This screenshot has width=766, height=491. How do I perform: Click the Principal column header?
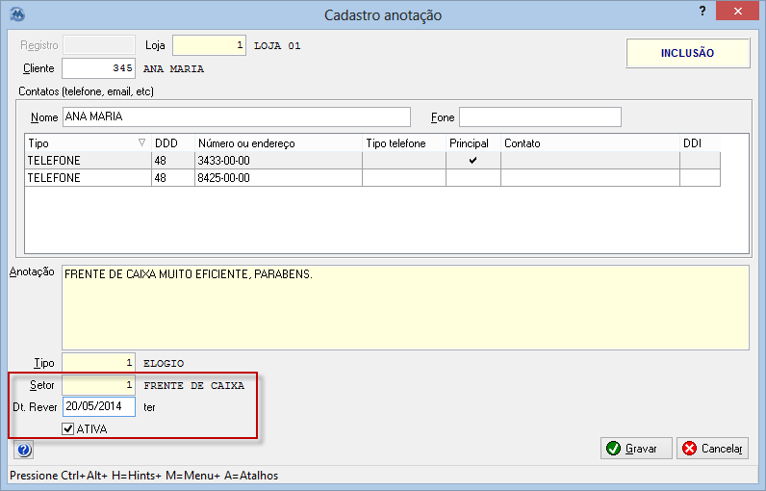(x=472, y=143)
